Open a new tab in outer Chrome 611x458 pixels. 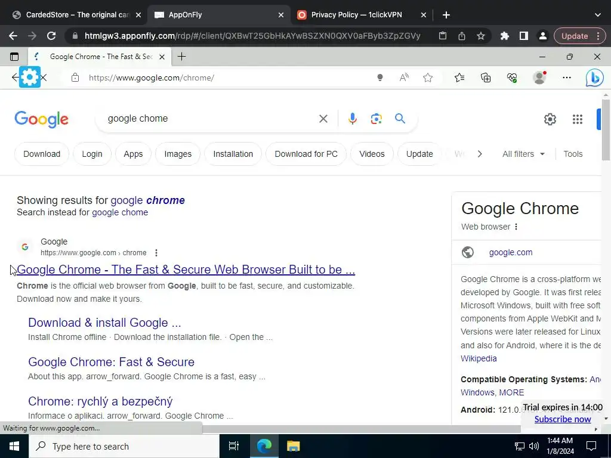(446, 15)
